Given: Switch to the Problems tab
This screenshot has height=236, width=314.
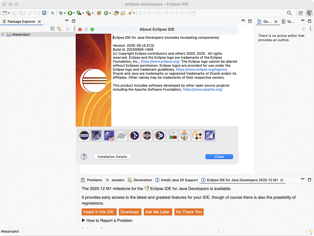Looking at the screenshot, I should coord(92,180).
